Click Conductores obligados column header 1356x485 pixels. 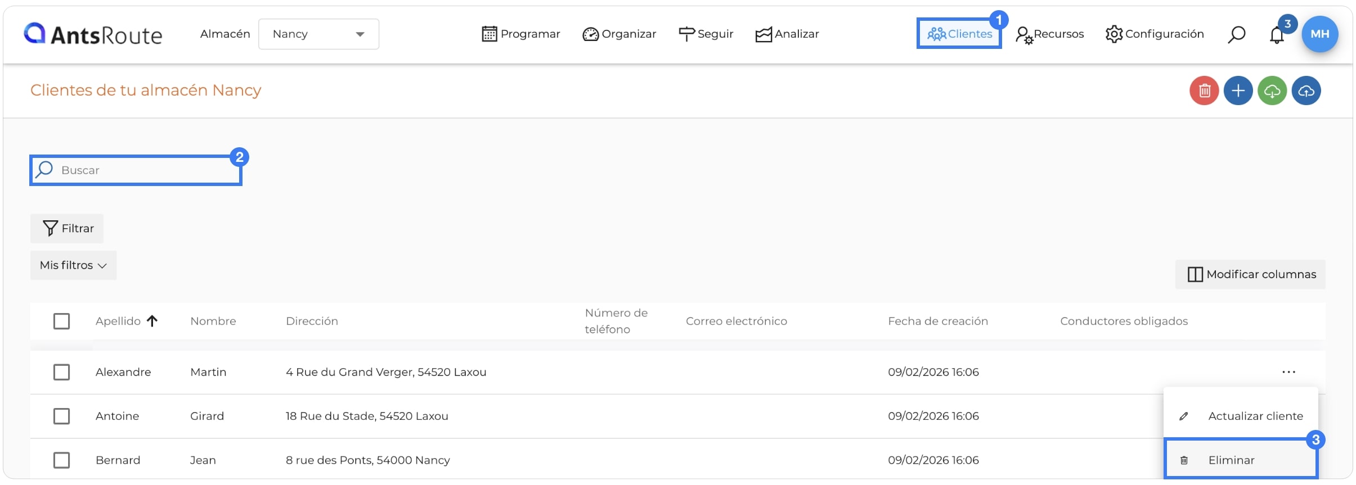click(x=1124, y=321)
